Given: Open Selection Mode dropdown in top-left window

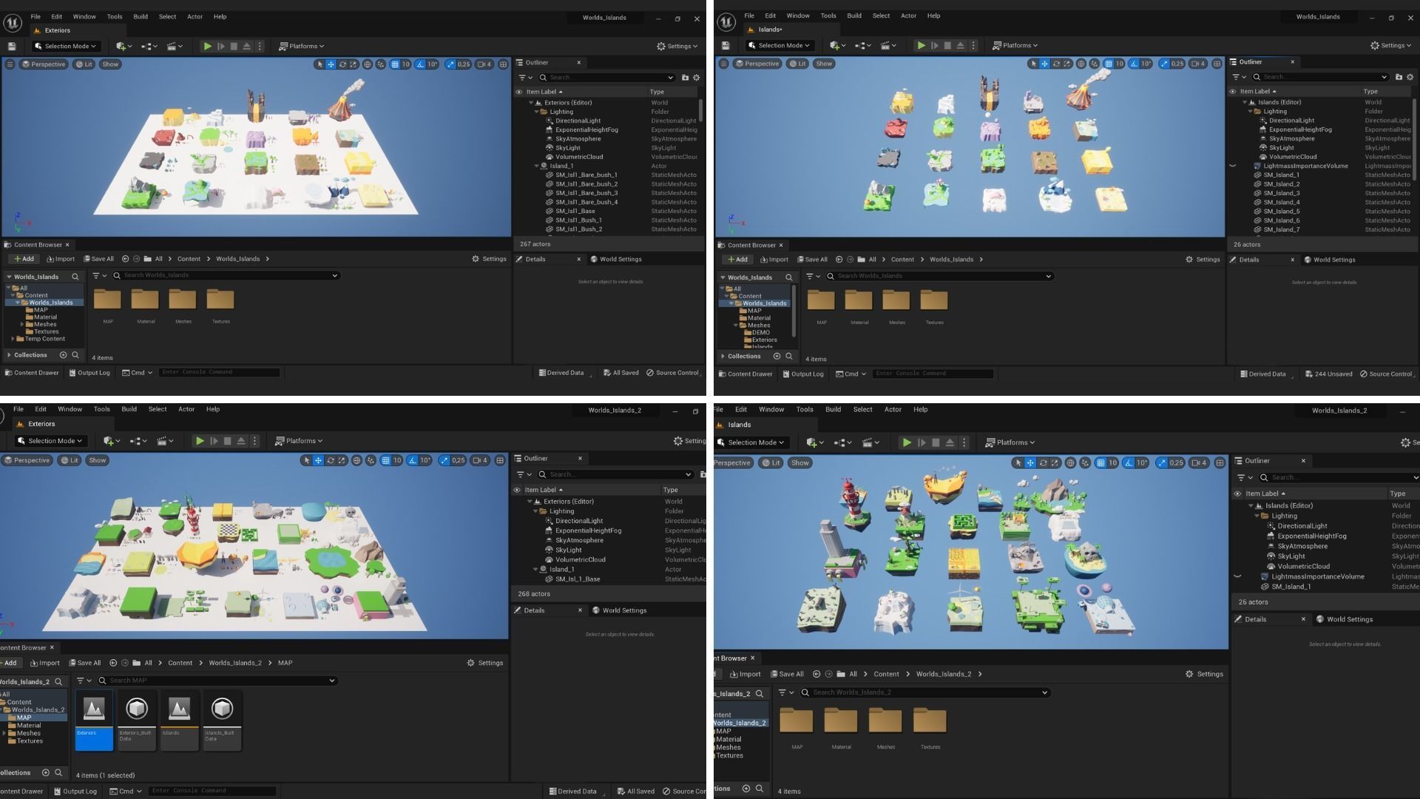Looking at the screenshot, I should pos(65,46).
